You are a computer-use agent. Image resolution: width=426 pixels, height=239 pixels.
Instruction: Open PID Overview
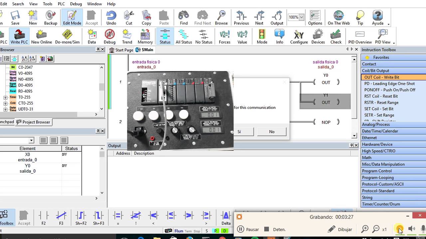360,37
